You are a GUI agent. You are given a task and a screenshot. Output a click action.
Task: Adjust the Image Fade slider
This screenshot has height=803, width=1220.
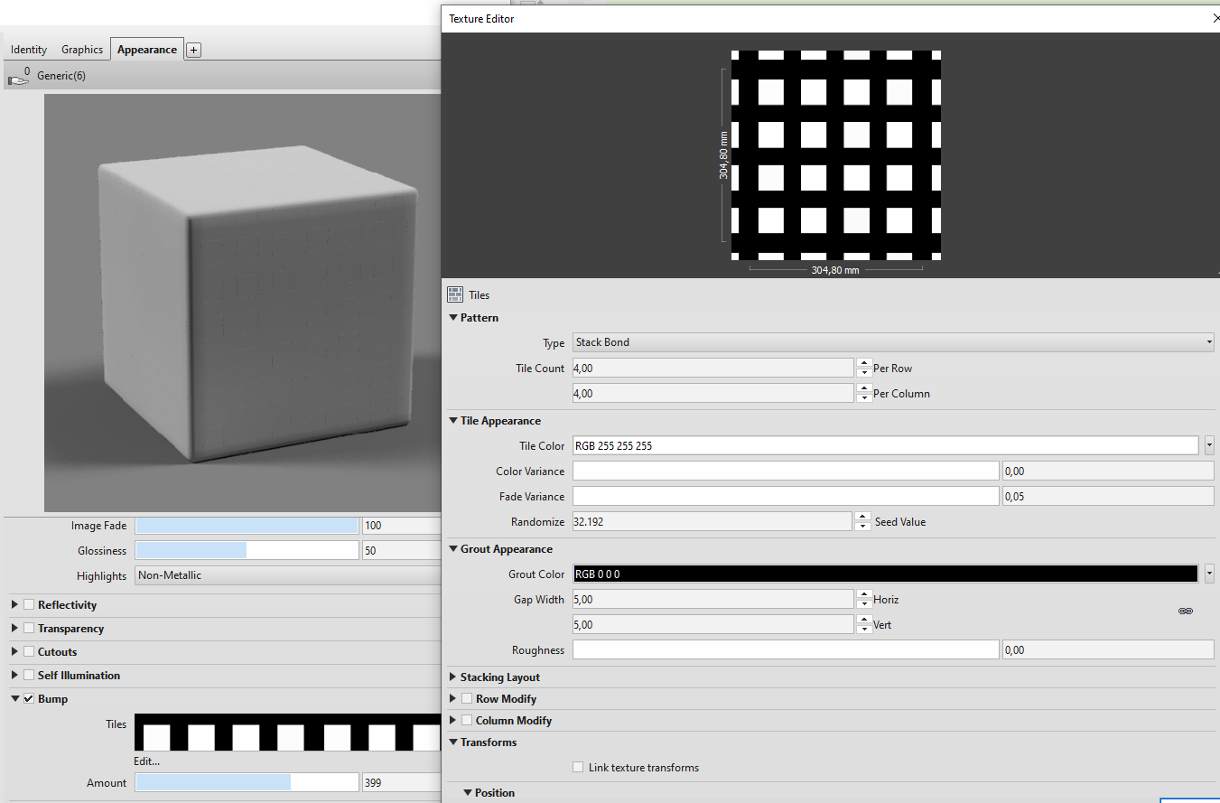(x=247, y=526)
